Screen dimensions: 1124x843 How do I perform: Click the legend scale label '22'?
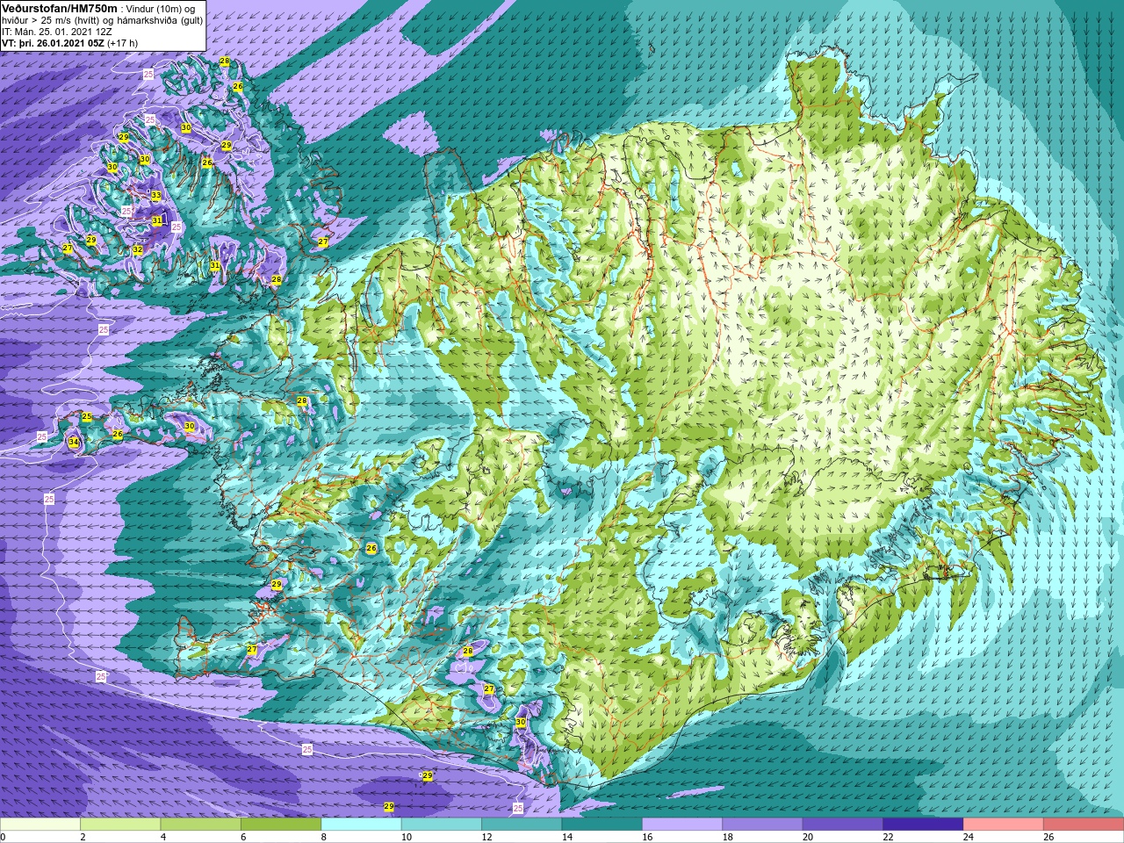point(888,837)
